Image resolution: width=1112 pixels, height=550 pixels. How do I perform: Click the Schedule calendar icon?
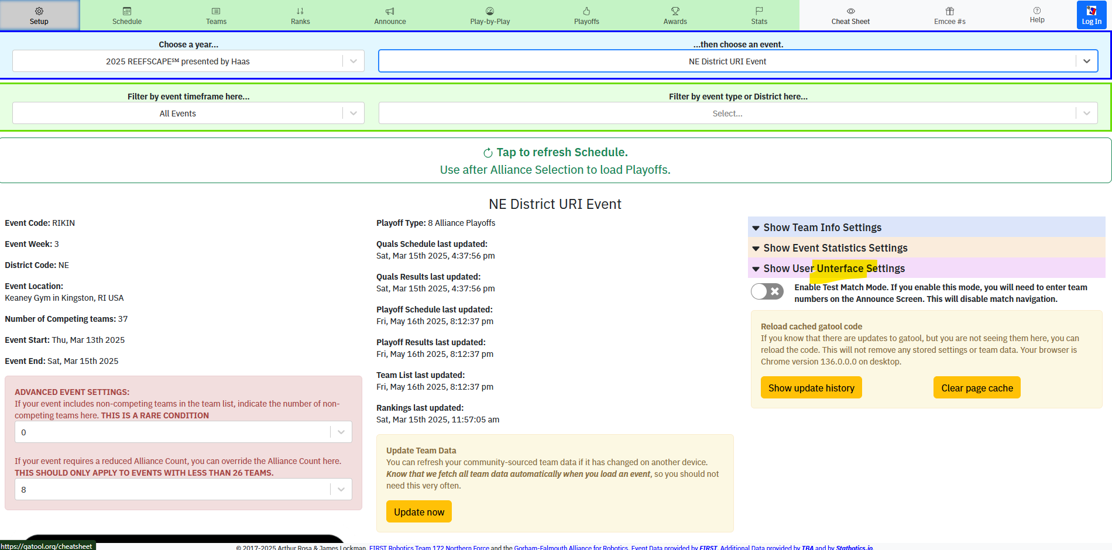click(x=127, y=11)
